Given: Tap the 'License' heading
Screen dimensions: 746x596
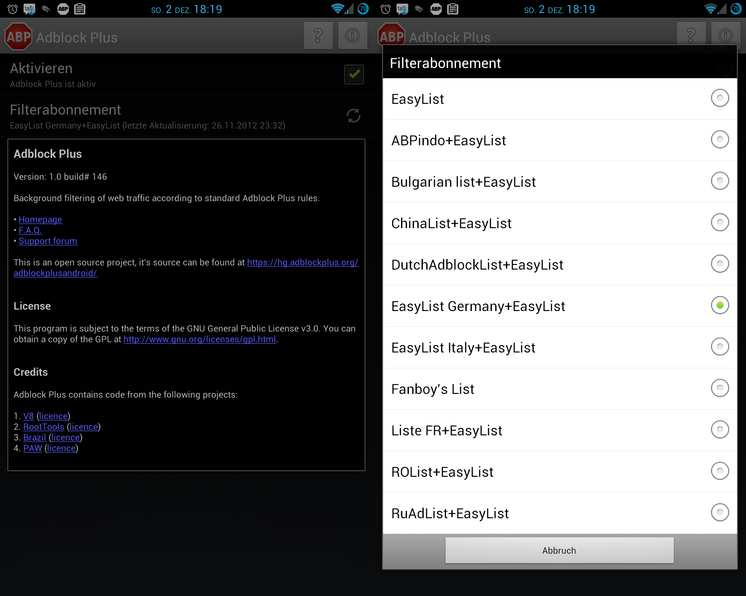Looking at the screenshot, I should (32, 306).
